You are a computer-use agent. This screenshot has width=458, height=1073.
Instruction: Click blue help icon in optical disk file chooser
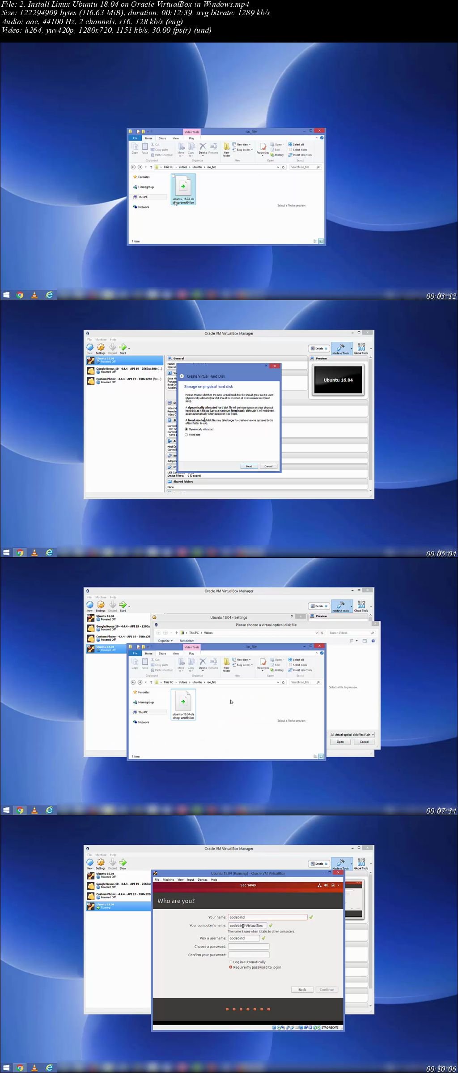point(373,641)
